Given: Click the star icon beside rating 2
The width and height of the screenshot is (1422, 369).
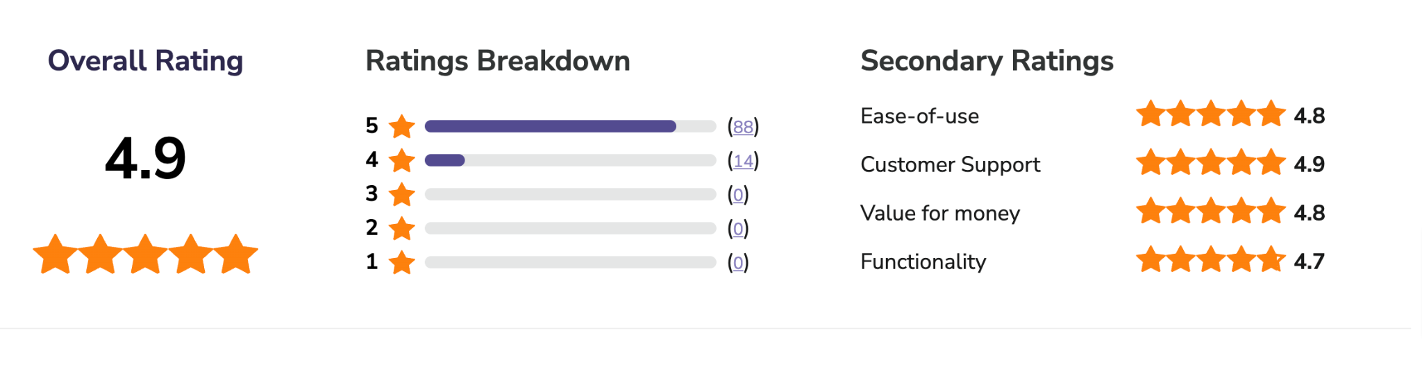Looking at the screenshot, I should click(401, 228).
